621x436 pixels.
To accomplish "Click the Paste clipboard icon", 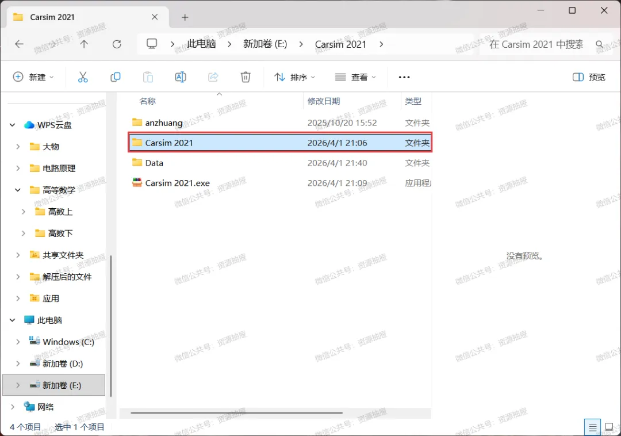I will [x=148, y=77].
